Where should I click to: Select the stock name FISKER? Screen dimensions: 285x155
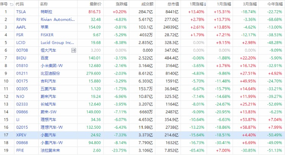(47, 35)
